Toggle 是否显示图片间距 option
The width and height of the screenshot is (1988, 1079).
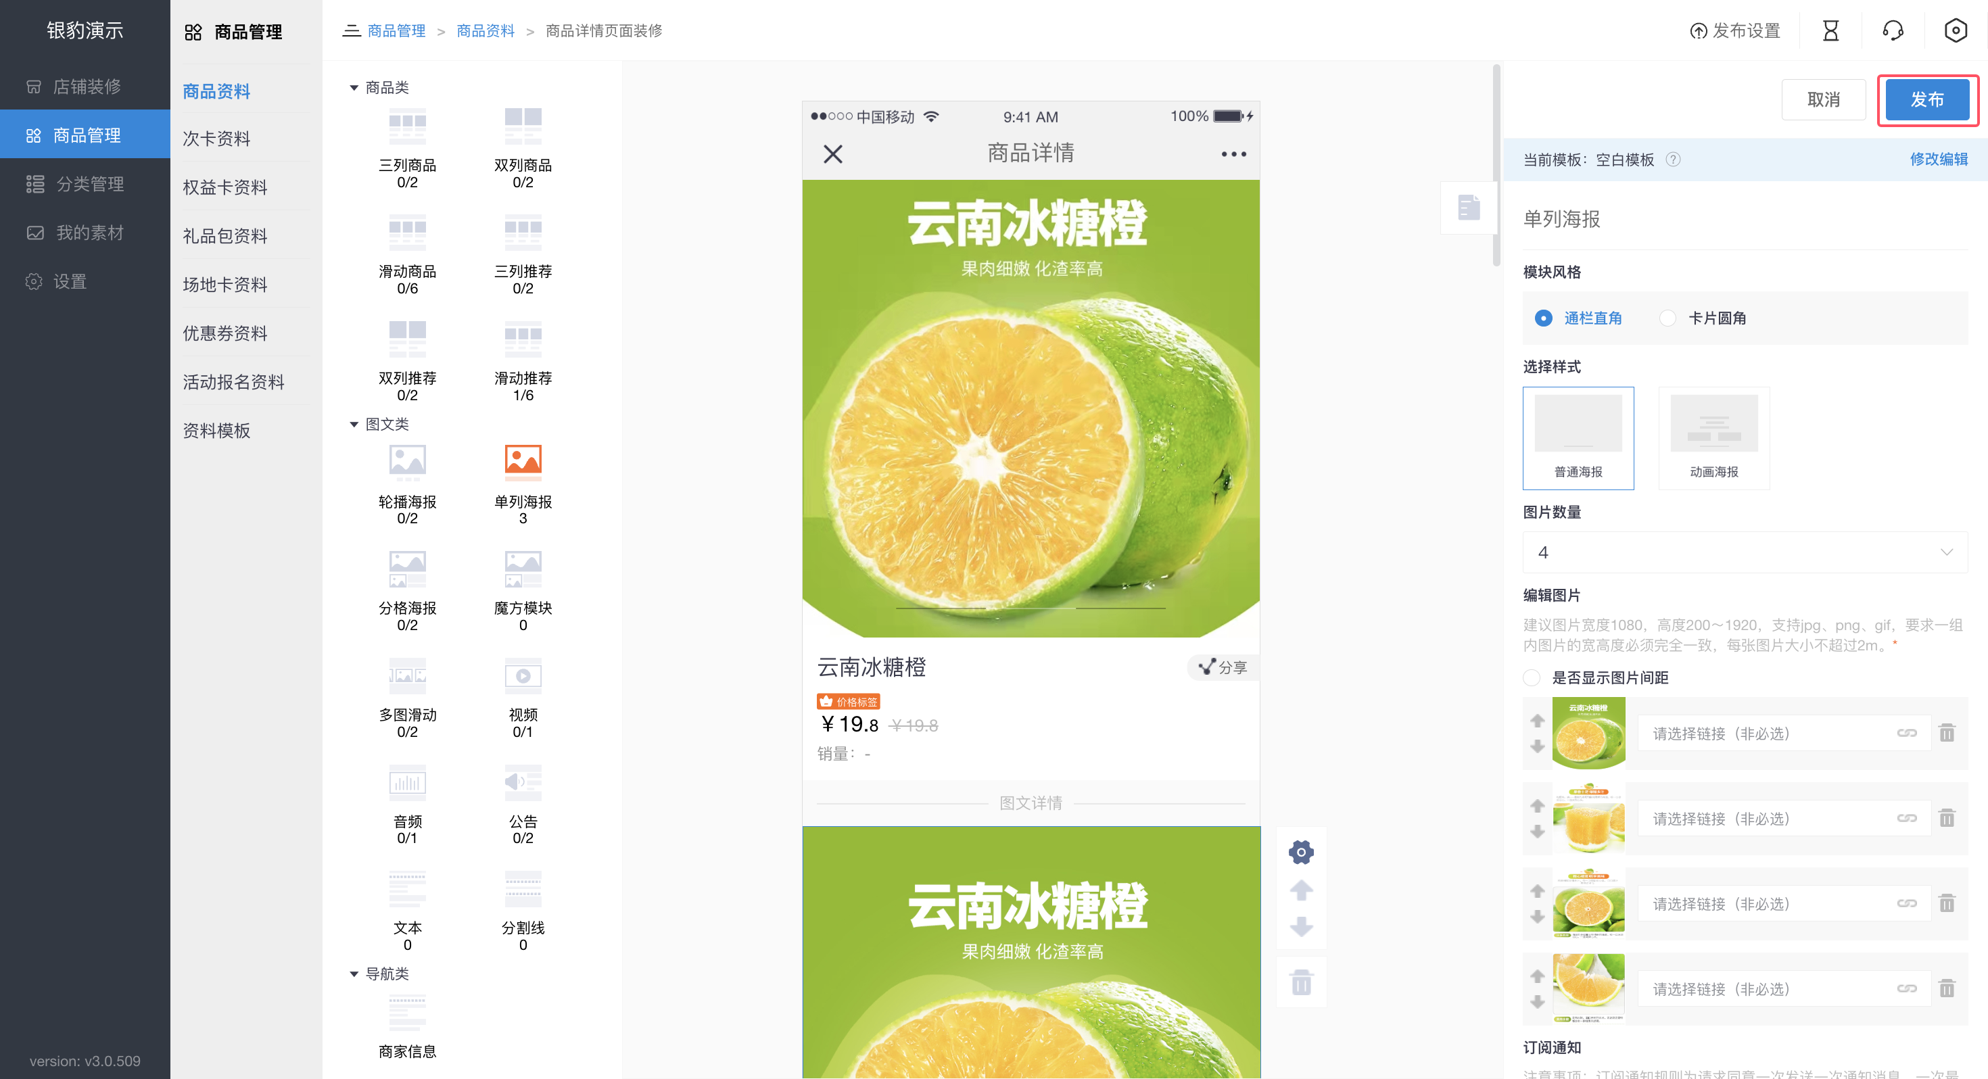1532,677
